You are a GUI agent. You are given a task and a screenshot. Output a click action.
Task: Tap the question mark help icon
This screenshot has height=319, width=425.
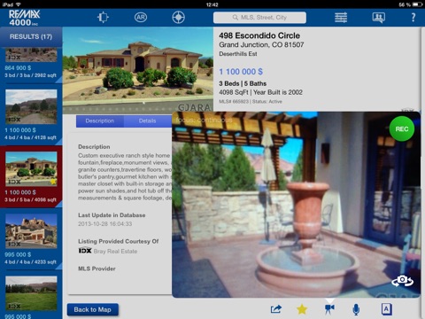(413, 18)
